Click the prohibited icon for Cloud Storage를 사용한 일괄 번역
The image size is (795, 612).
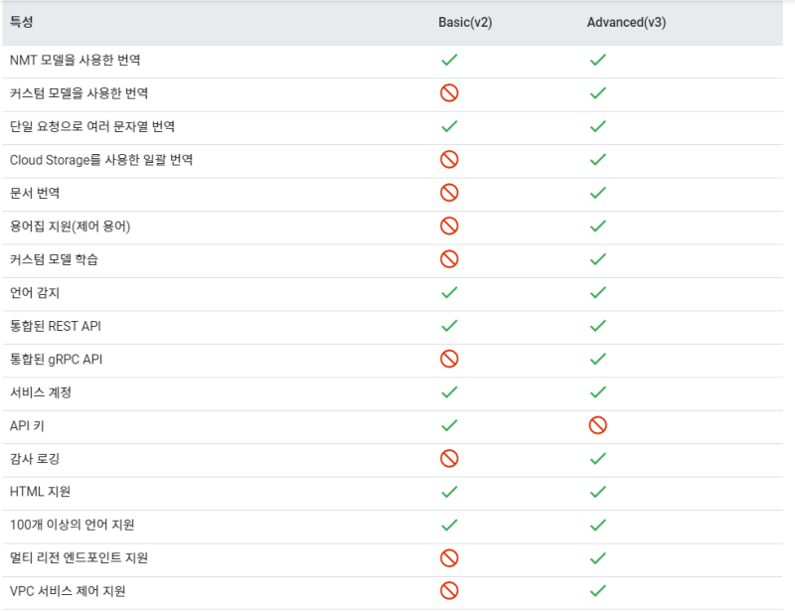tap(449, 159)
